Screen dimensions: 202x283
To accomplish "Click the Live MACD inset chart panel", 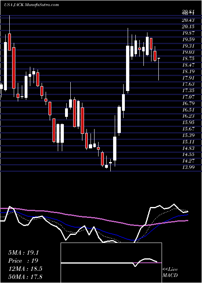I will coord(111,263).
